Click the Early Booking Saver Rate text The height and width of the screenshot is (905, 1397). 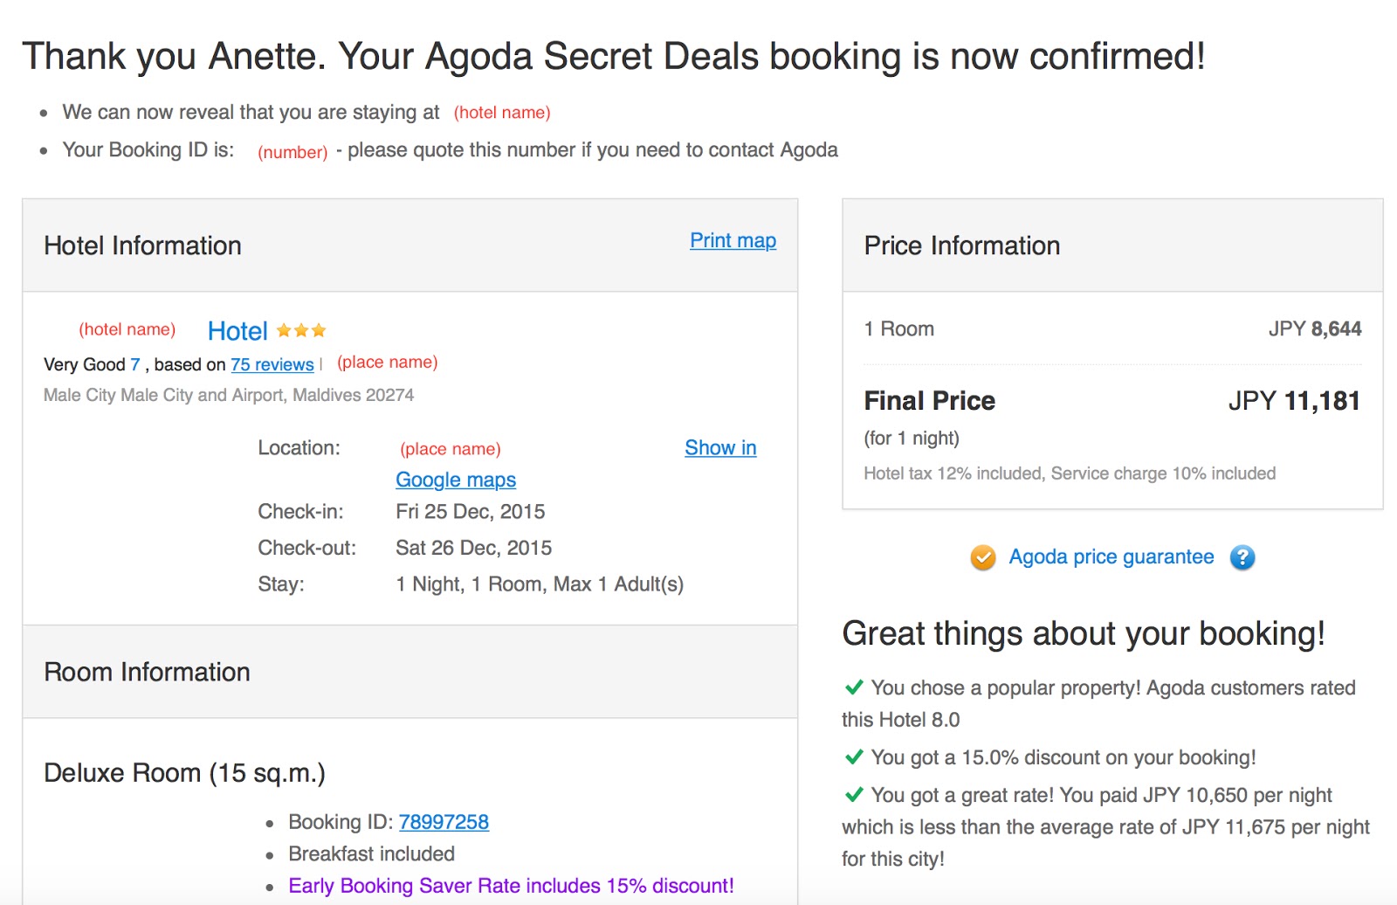coord(511,886)
